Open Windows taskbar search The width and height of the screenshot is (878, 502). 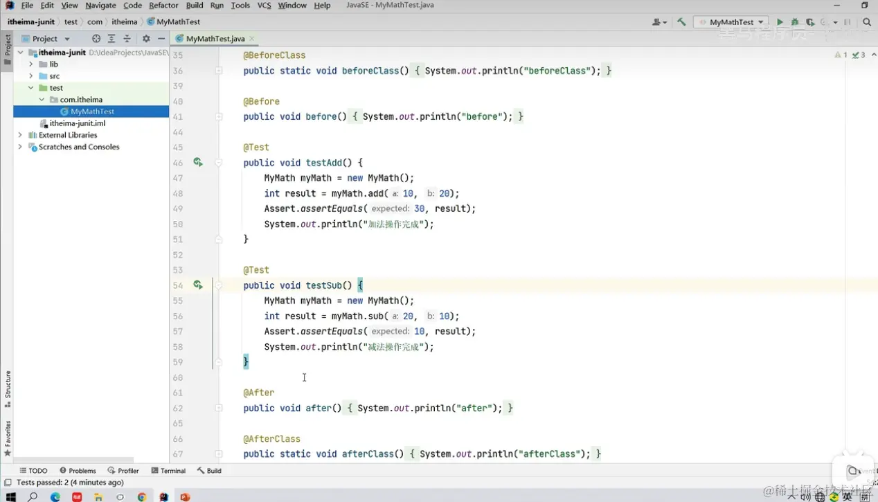pyautogui.click(x=33, y=496)
